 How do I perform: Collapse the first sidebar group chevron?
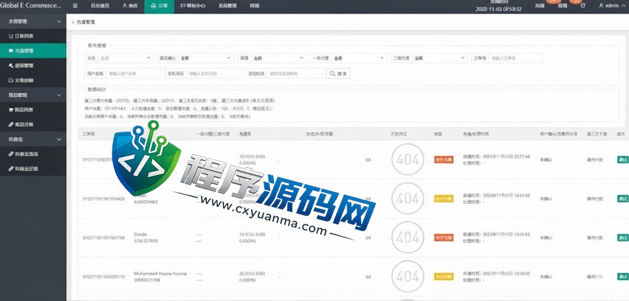(59, 21)
